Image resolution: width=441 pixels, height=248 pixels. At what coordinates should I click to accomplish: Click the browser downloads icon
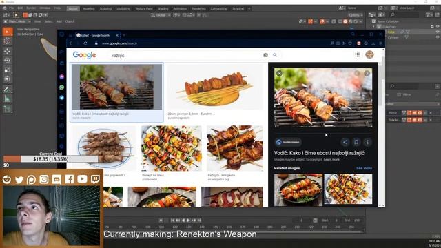(373, 43)
